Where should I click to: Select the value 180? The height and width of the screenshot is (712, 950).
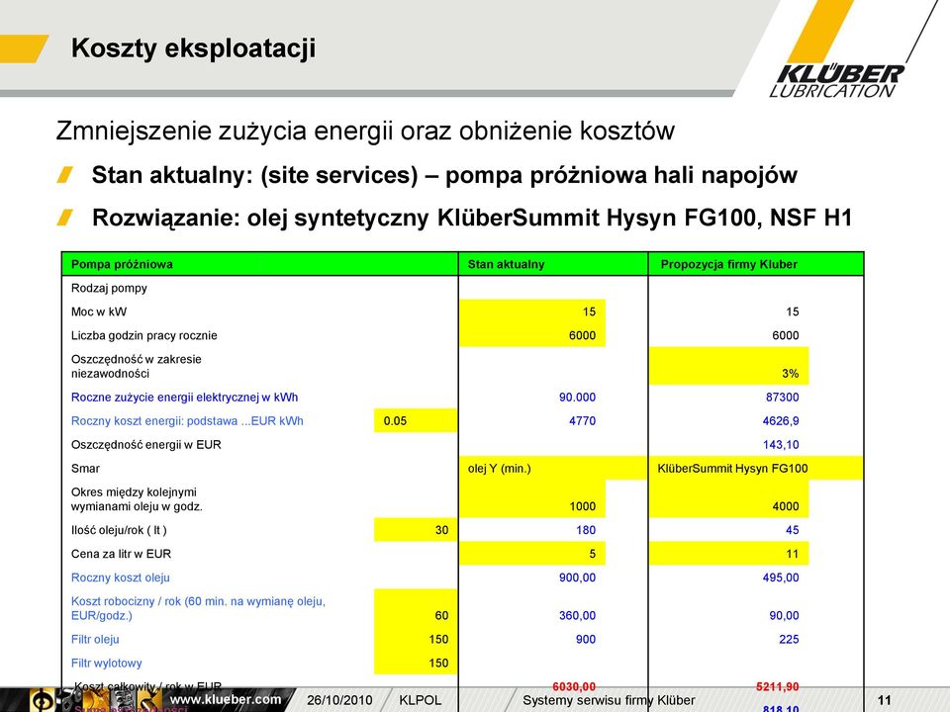(x=586, y=530)
